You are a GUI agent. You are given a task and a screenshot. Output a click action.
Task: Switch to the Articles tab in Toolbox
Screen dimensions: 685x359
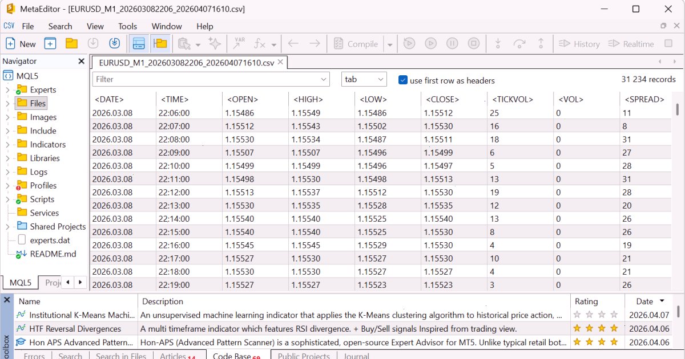click(177, 356)
